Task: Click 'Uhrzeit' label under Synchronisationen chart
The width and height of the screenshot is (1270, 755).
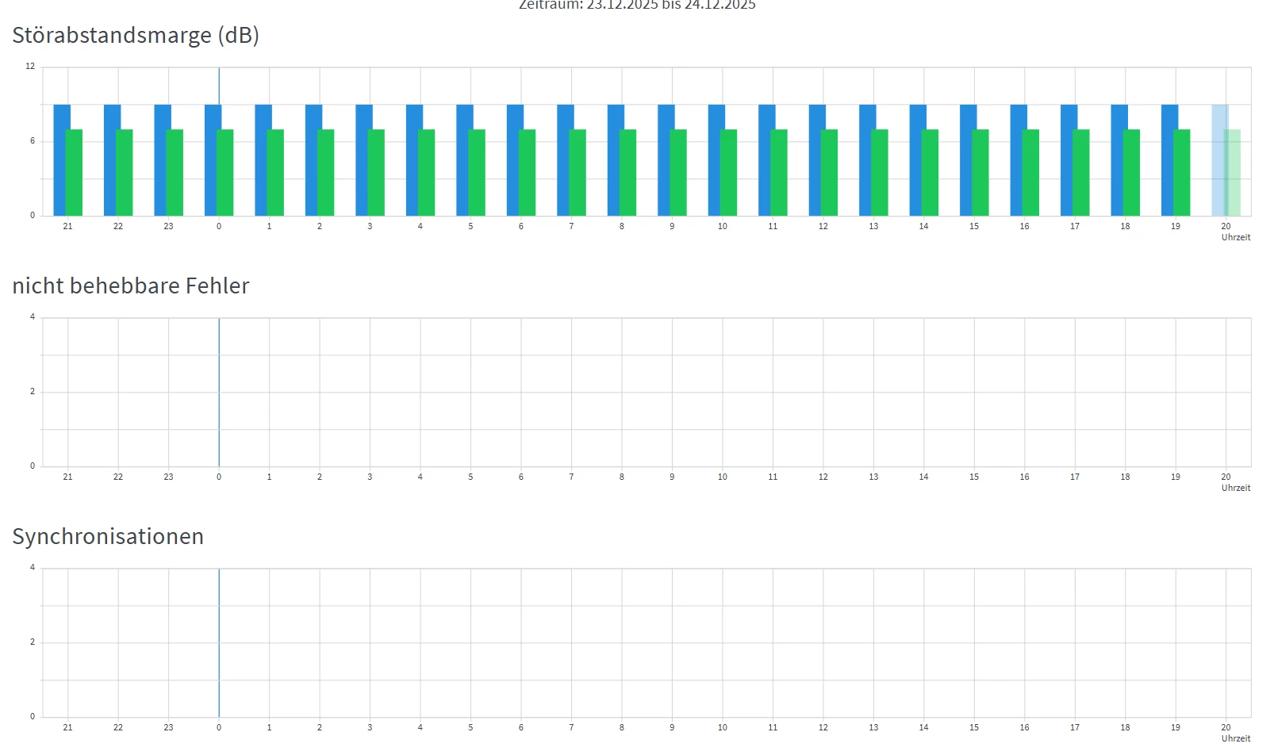Action: coord(1236,738)
